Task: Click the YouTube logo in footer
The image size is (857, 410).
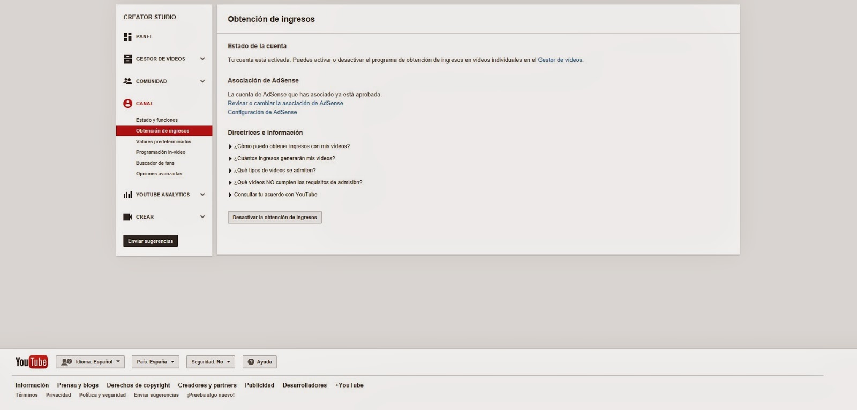Action: (x=32, y=362)
